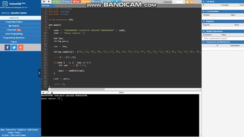Collapse the Call Stack panel
The height and width of the screenshot is (137, 244).
[204, 2]
